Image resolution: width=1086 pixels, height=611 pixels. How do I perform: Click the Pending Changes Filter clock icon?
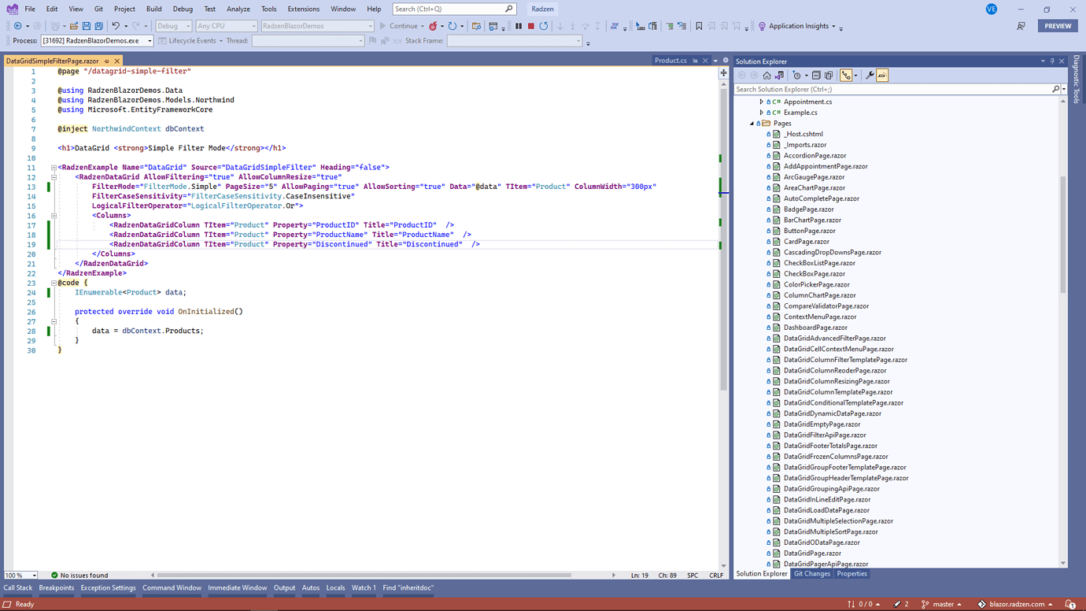[x=796, y=76]
